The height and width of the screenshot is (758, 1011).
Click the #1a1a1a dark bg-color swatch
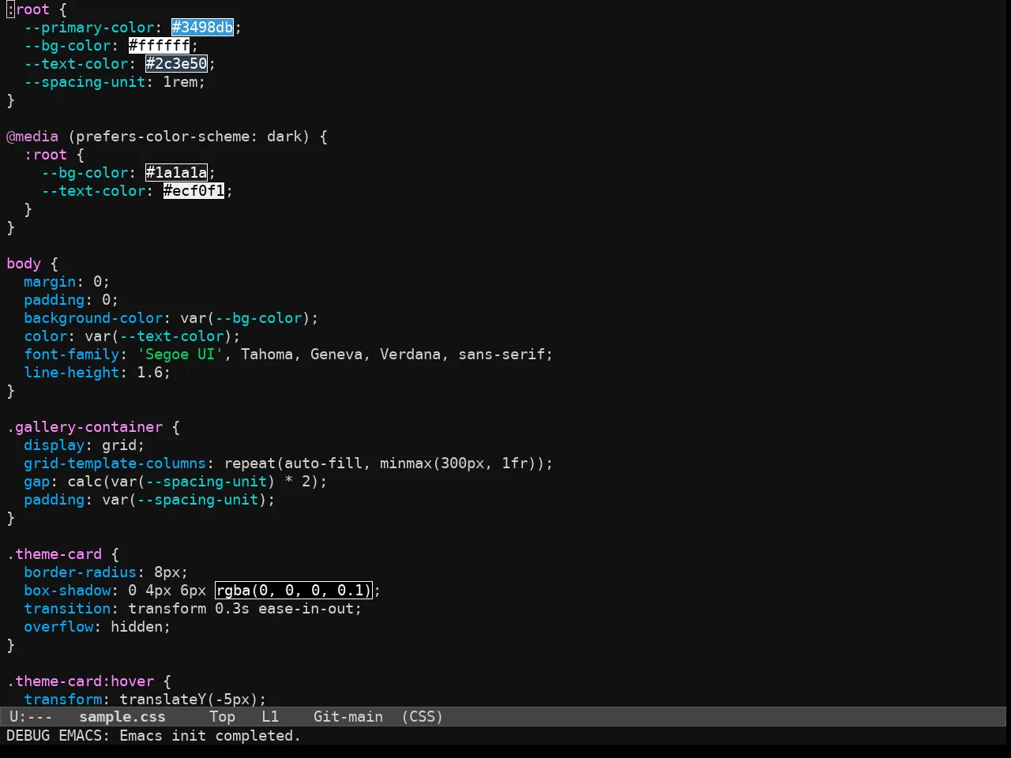[177, 173]
